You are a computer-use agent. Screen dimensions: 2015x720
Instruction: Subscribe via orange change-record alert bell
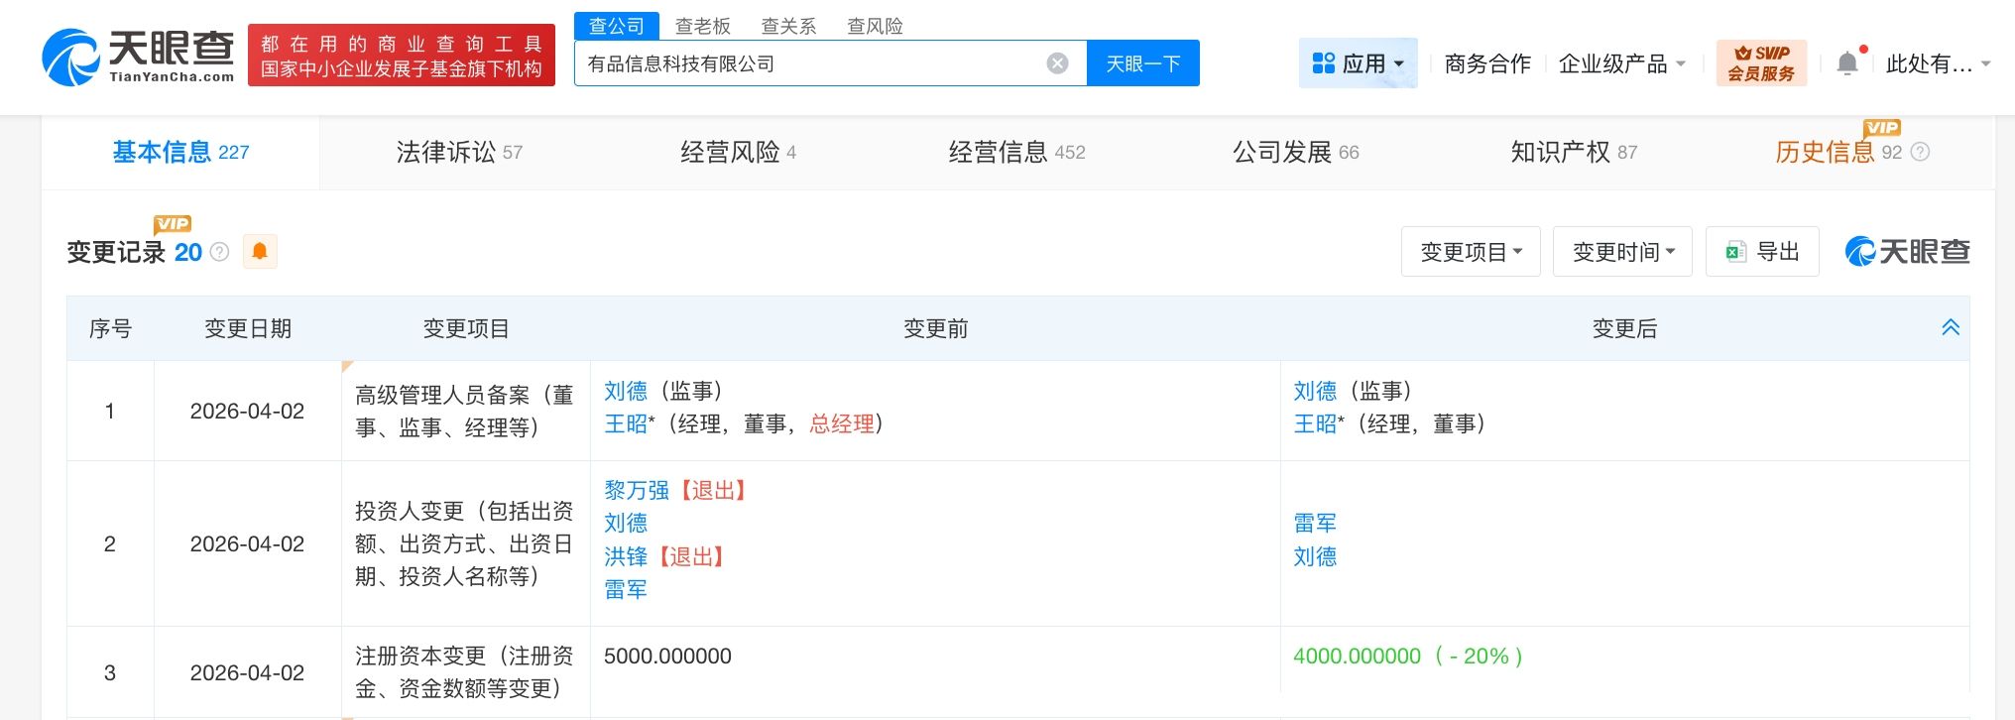point(260,251)
